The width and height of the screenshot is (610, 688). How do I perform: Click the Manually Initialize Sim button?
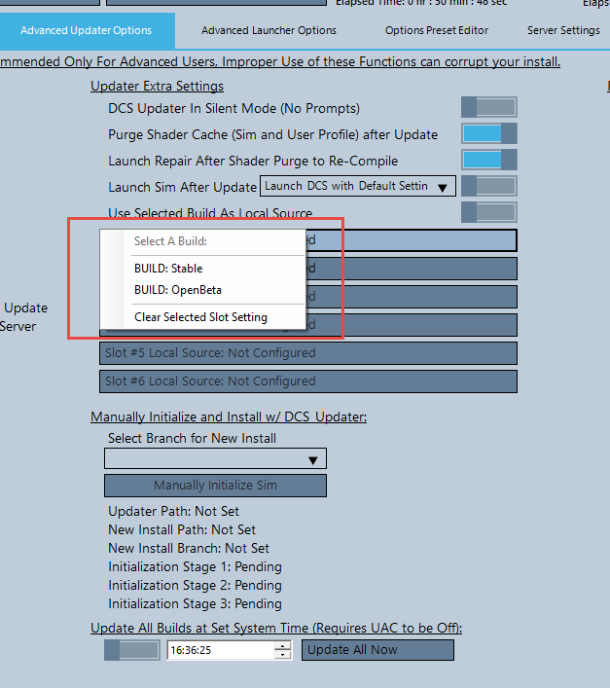[215, 486]
